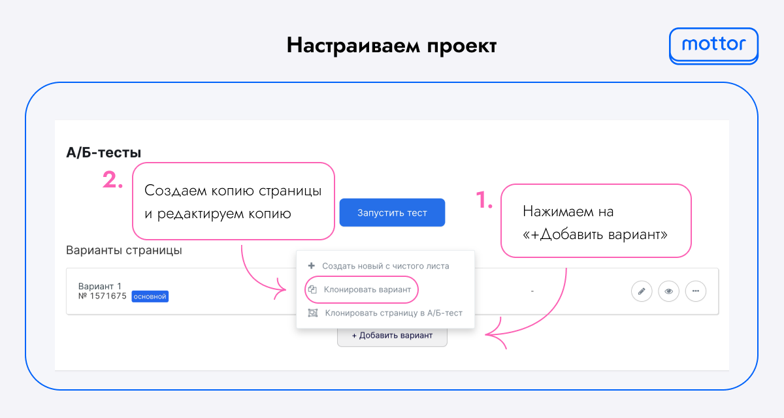Click the Варианты страницы label
The width and height of the screenshot is (784, 418).
124,250
